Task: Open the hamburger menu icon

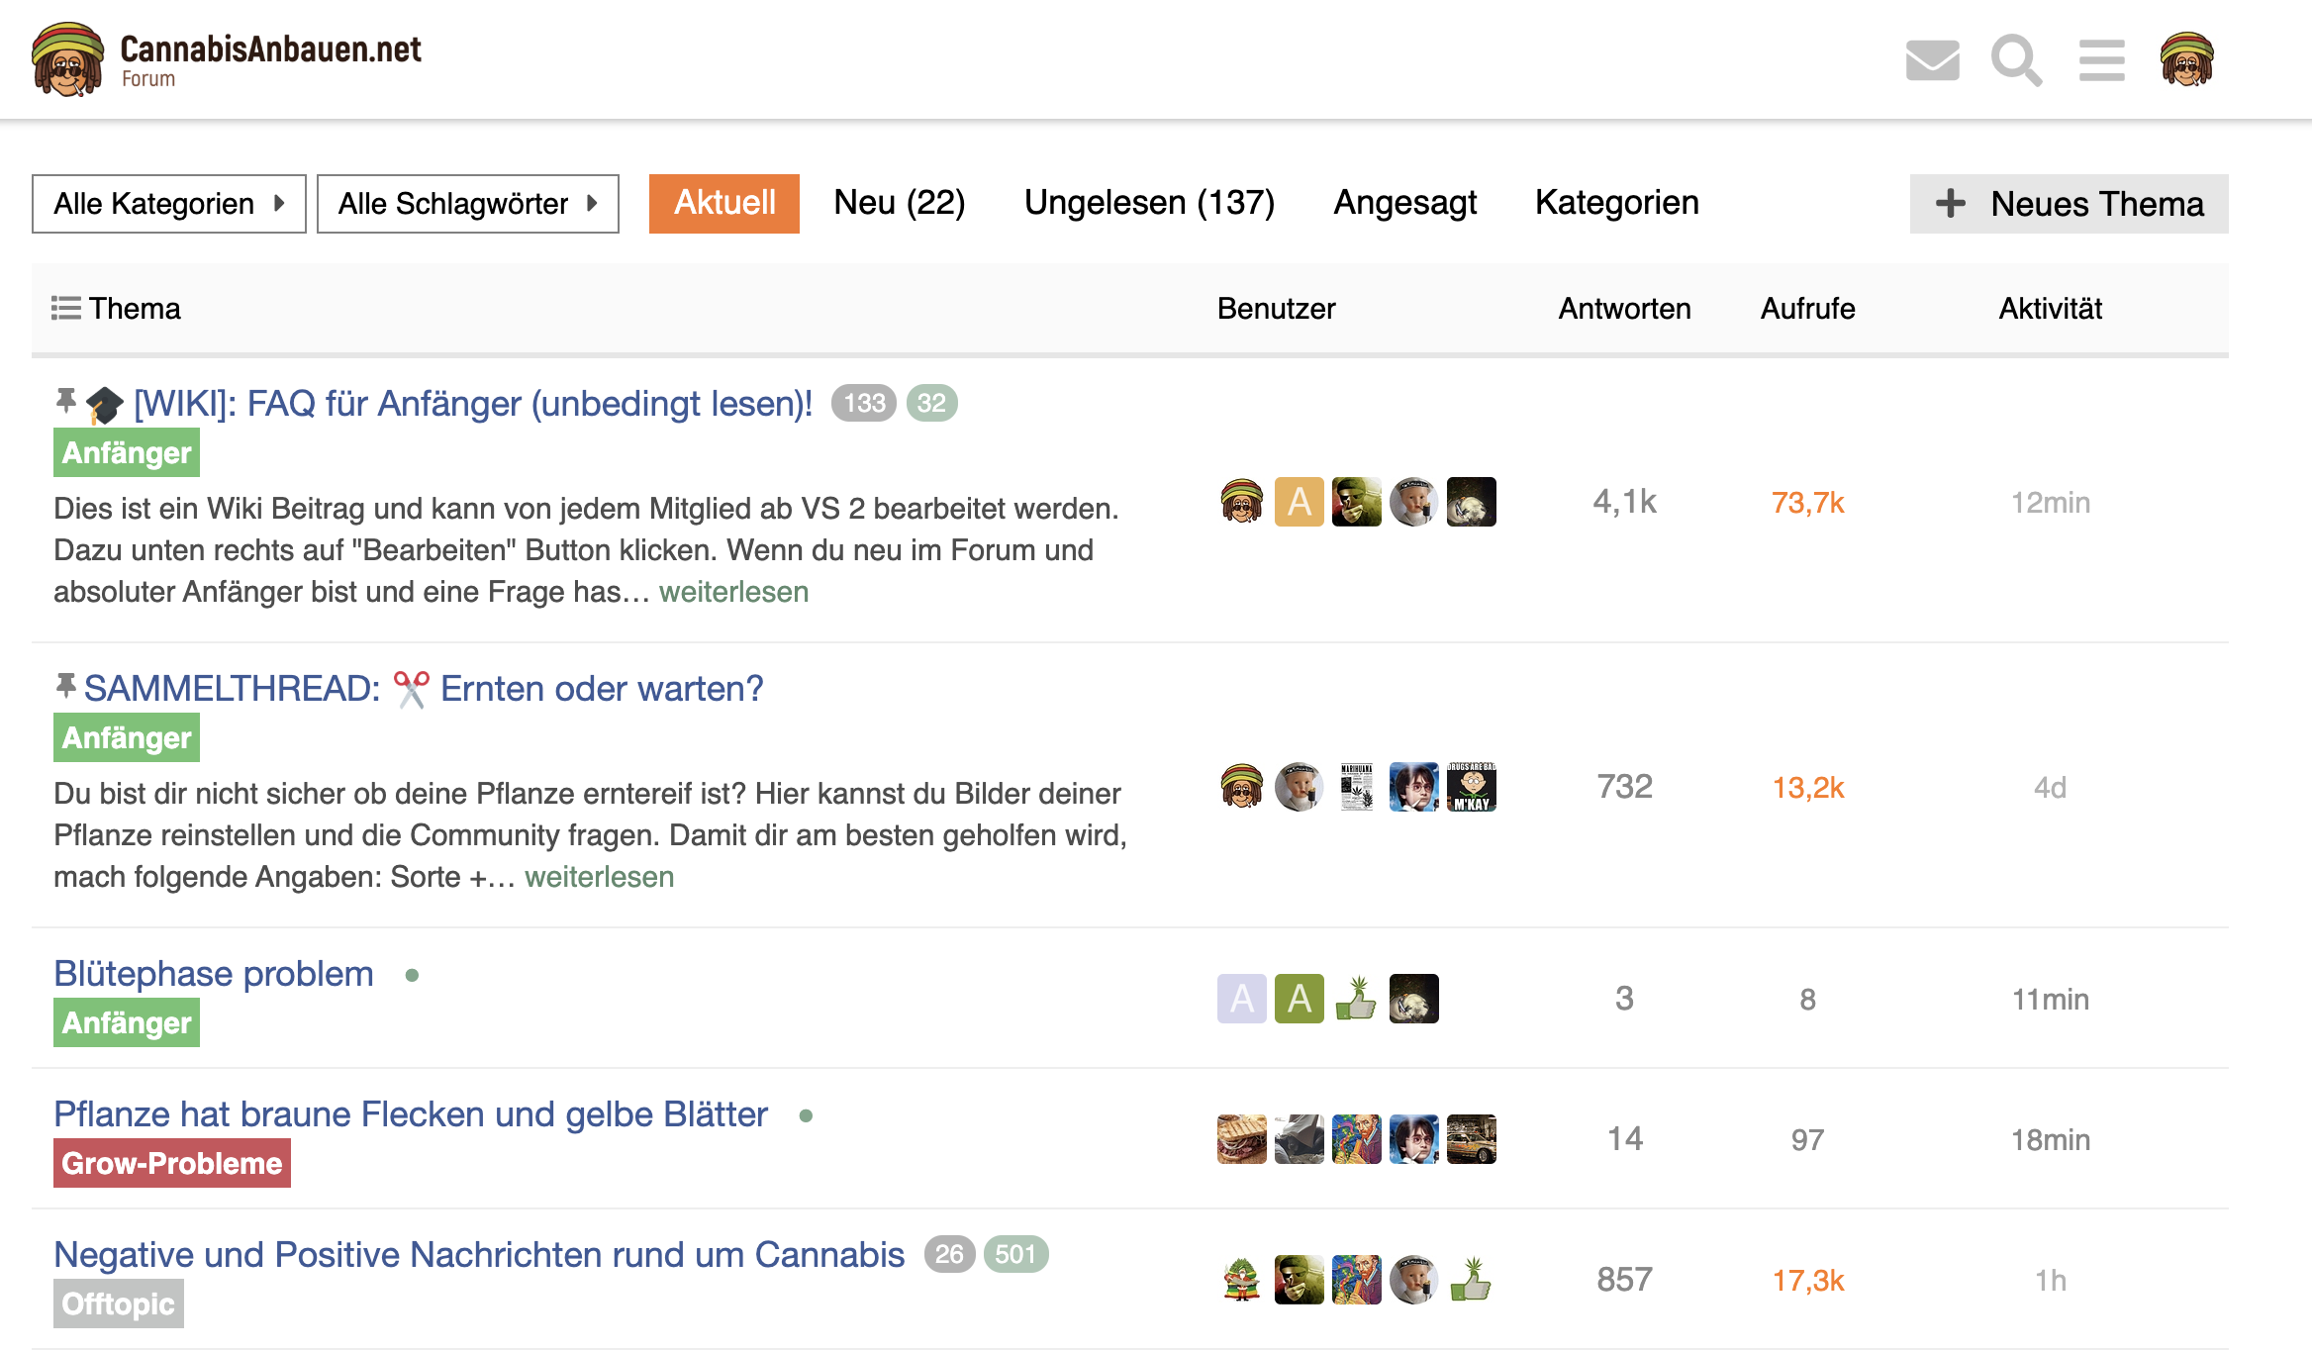Action: click(x=2101, y=60)
